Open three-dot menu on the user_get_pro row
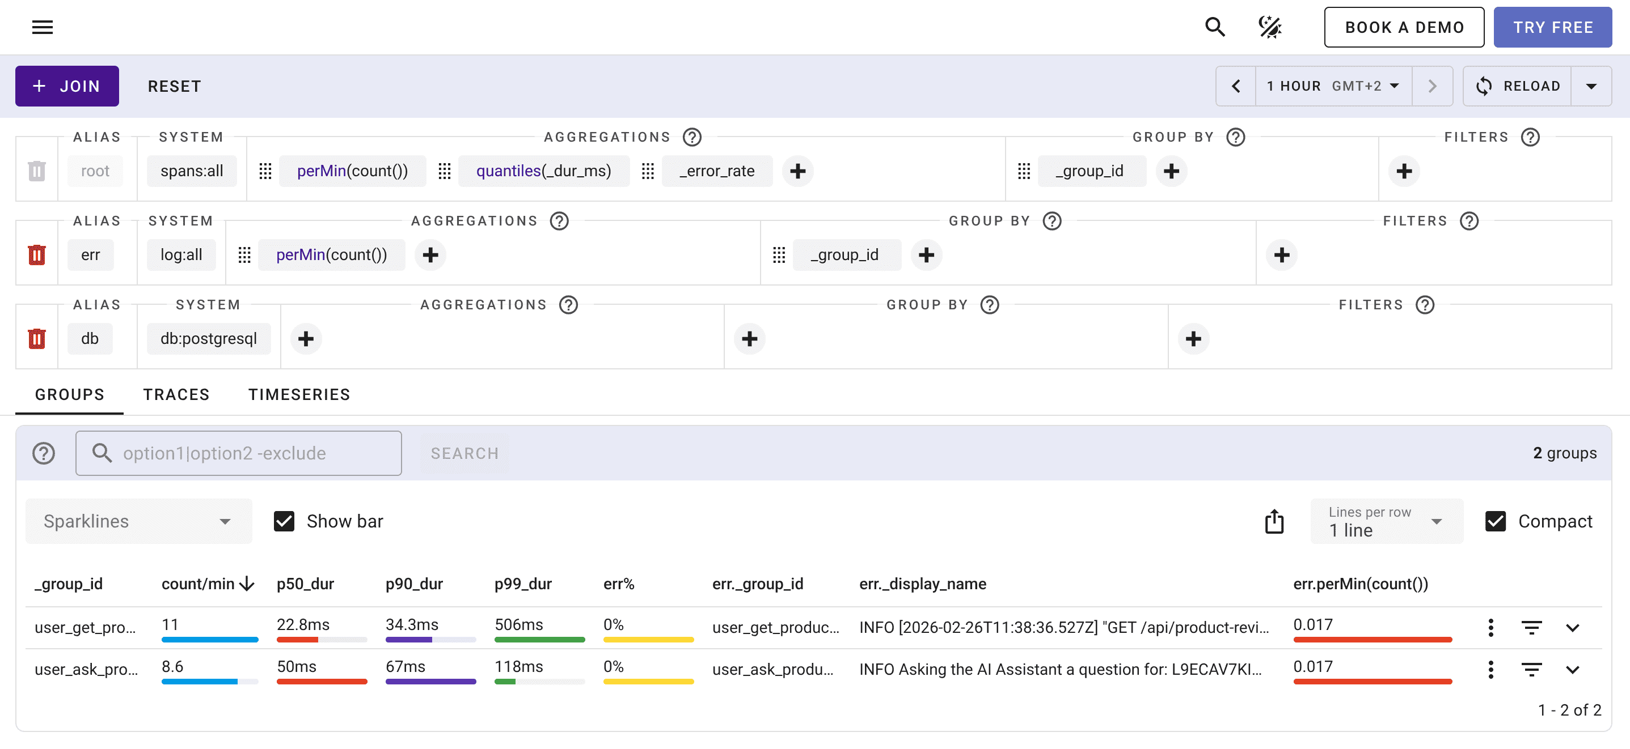Image resolution: width=1630 pixels, height=749 pixels. pyautogui.click(x=1491, y=627)
